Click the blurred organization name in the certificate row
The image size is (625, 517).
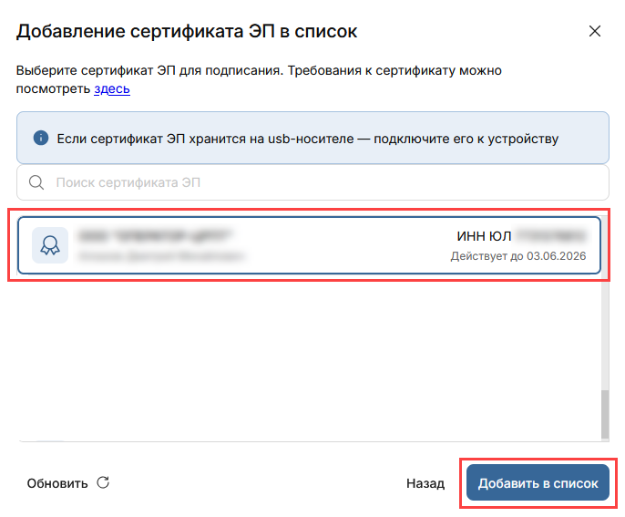point(155,235)
